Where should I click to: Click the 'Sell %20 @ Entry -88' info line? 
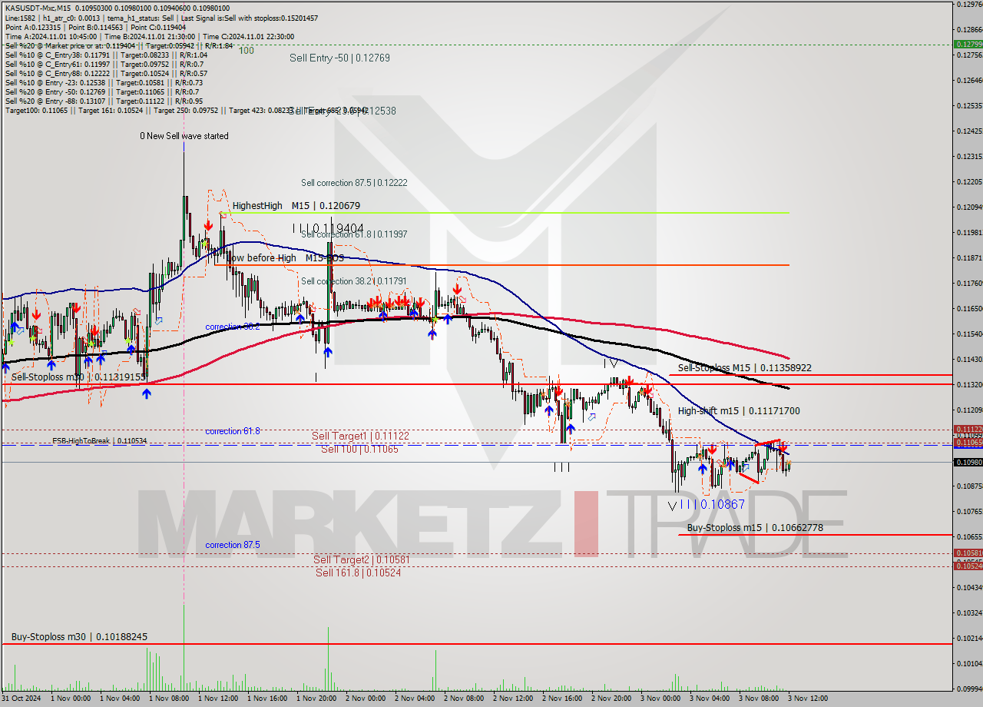point(104,101)
